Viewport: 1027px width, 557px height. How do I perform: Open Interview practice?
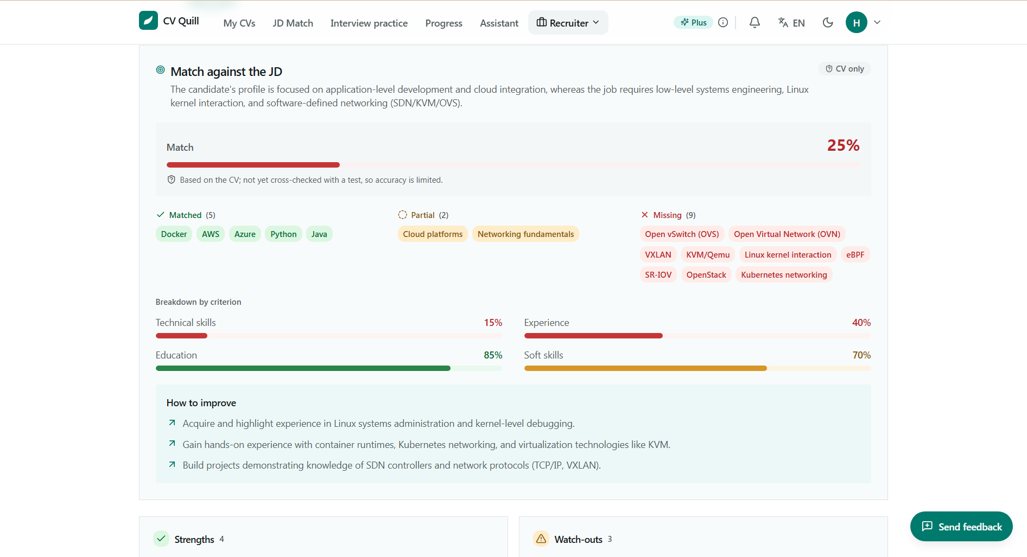coord(369,23)
